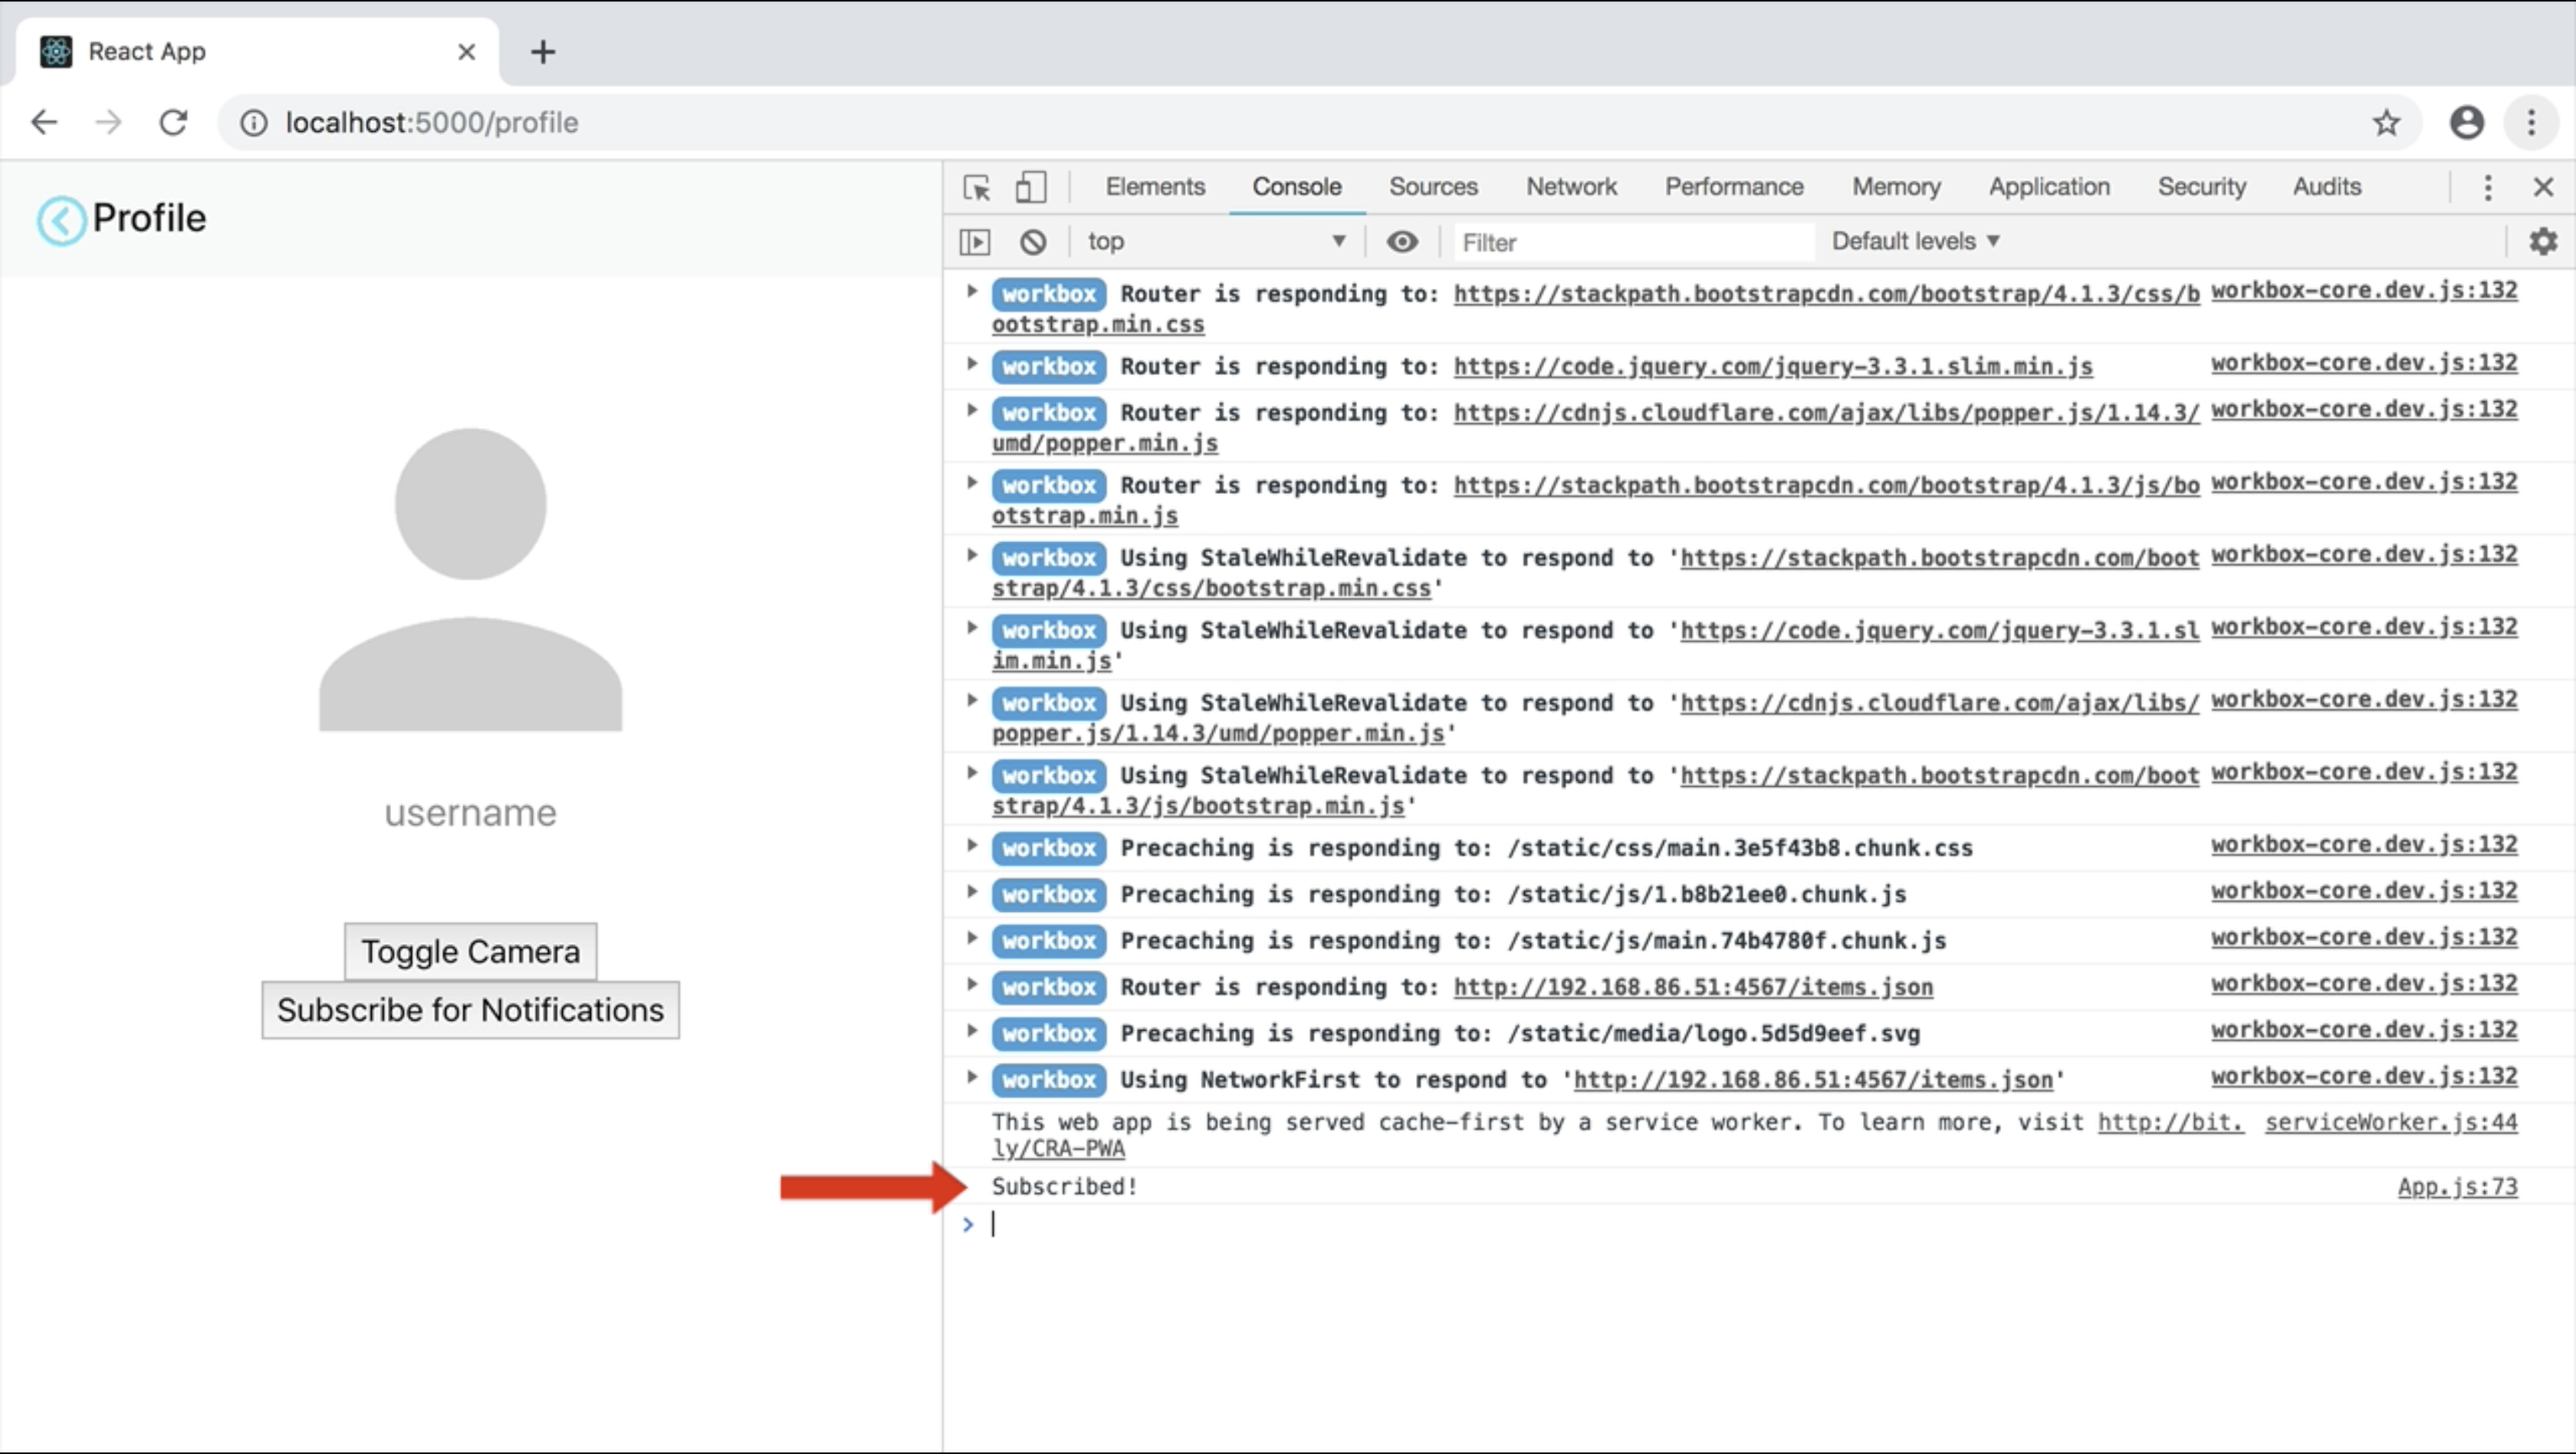Viewport: 2576px width, 1454px height.
Task: Open the console settings gear
Action: coord(2542,242)
